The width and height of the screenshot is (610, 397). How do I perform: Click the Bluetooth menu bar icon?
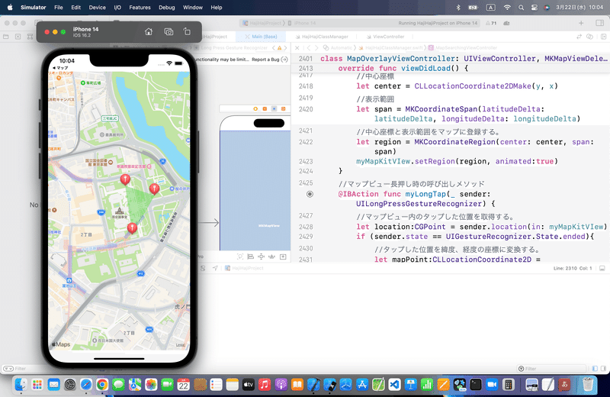(x=458, y=8)
